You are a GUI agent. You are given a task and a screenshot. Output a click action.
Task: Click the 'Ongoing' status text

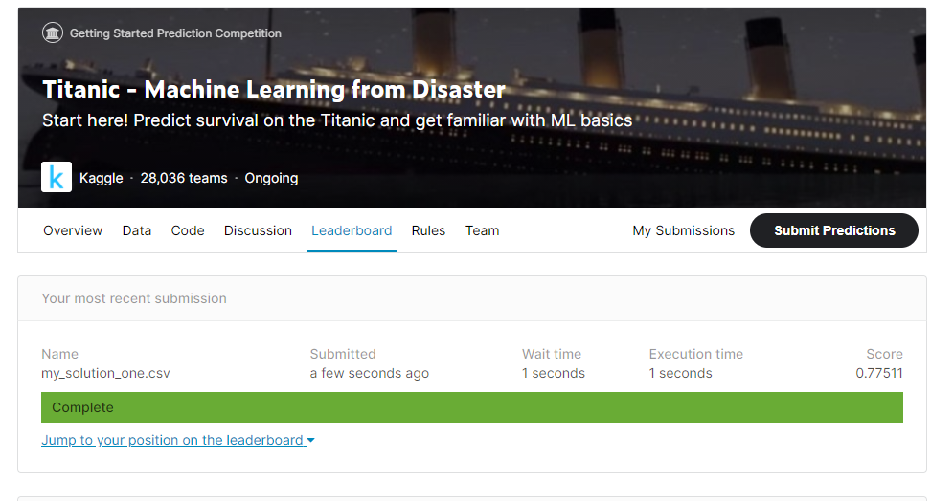[x=271, y=178]
